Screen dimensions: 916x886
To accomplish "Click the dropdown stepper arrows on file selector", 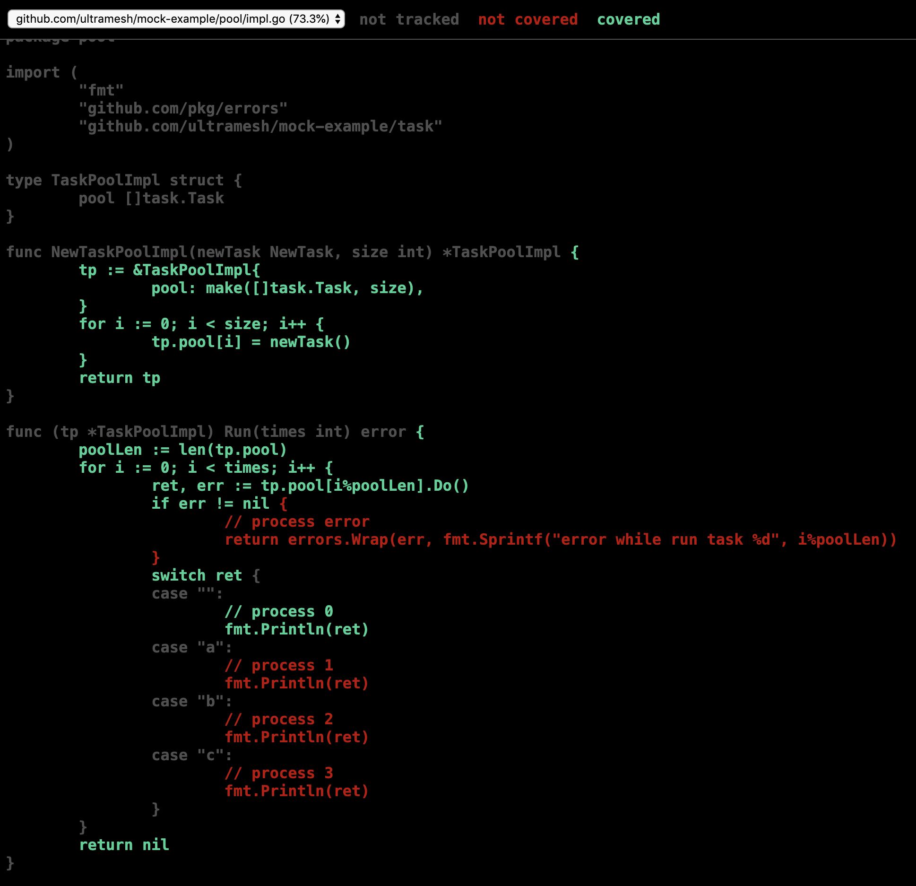I will click(337, 19).
